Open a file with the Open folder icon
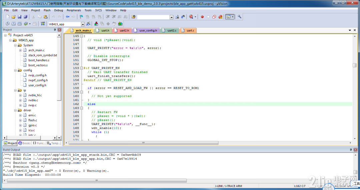 pyautogui.click(x=14, y=17)
